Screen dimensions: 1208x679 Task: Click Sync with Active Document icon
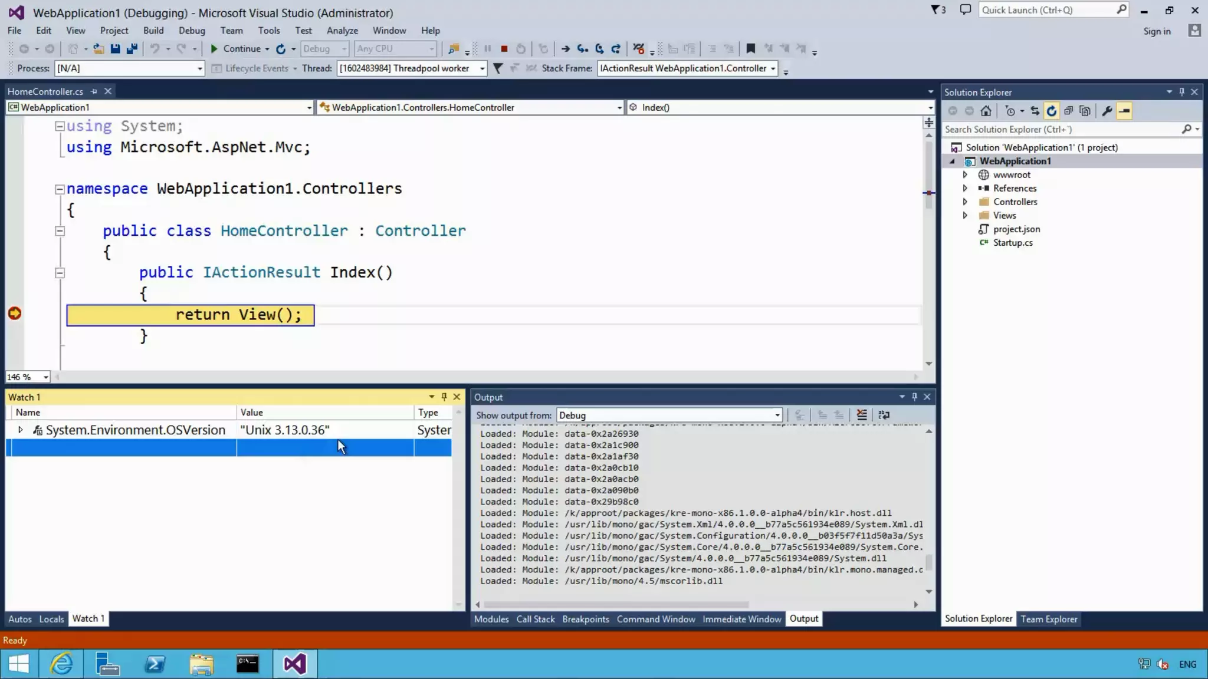(x=1035, y=111)
